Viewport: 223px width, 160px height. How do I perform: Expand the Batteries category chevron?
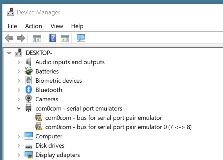point(19,71)
